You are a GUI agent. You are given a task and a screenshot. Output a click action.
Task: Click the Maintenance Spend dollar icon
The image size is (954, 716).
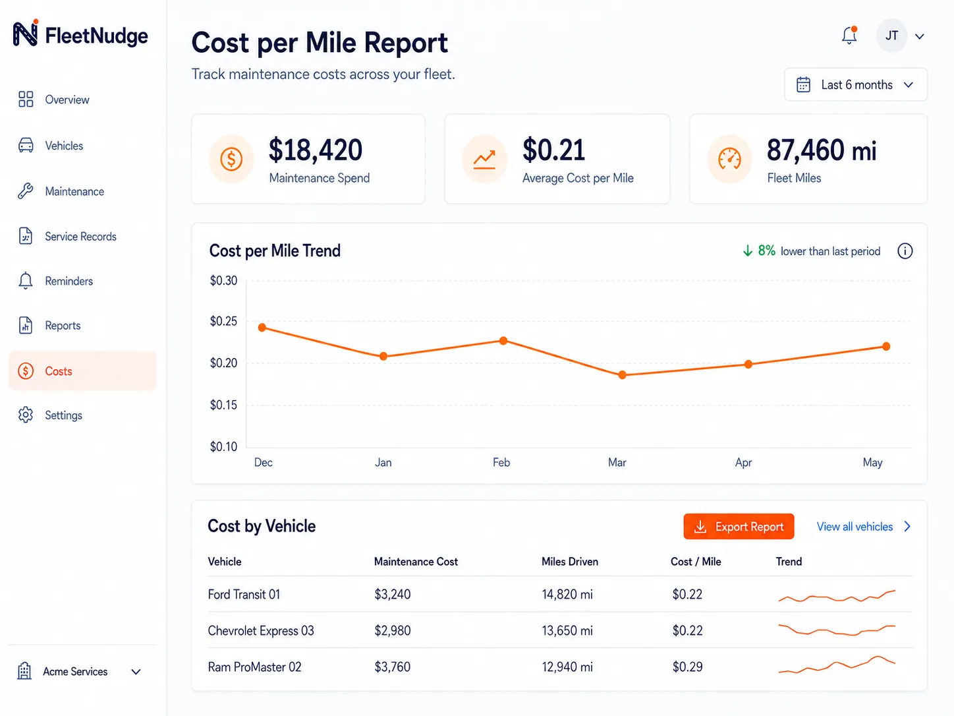[x=231, y=159]
